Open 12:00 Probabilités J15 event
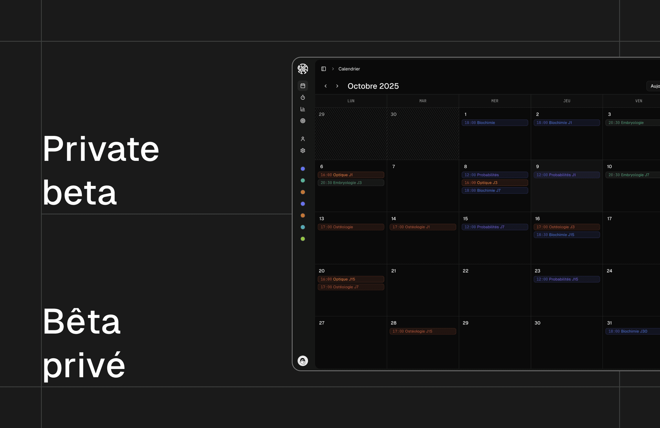The height and width of the screenshot is (428, 660). (566, 279)
